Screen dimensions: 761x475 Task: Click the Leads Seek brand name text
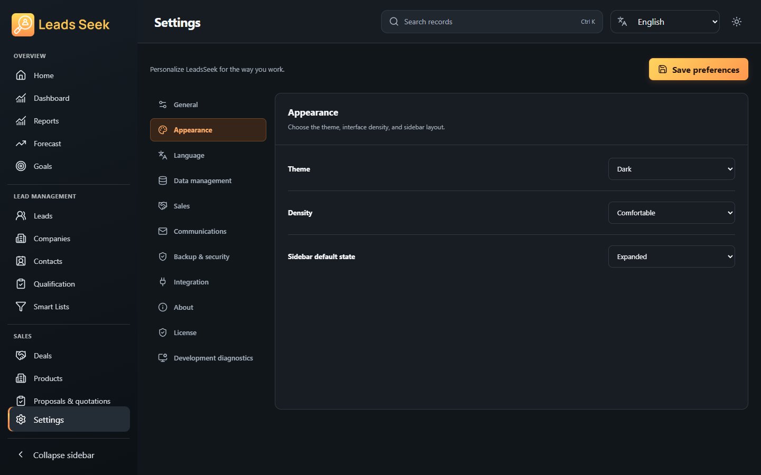click(x=74, y=25)
